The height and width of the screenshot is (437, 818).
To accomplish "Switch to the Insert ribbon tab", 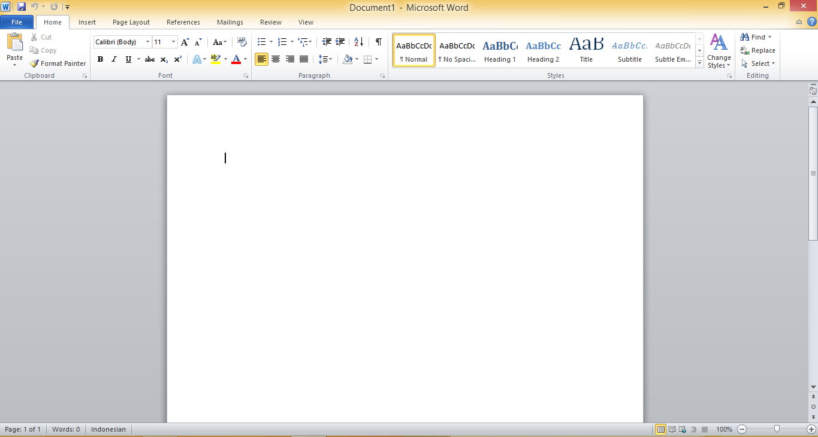I will [87, 22].
